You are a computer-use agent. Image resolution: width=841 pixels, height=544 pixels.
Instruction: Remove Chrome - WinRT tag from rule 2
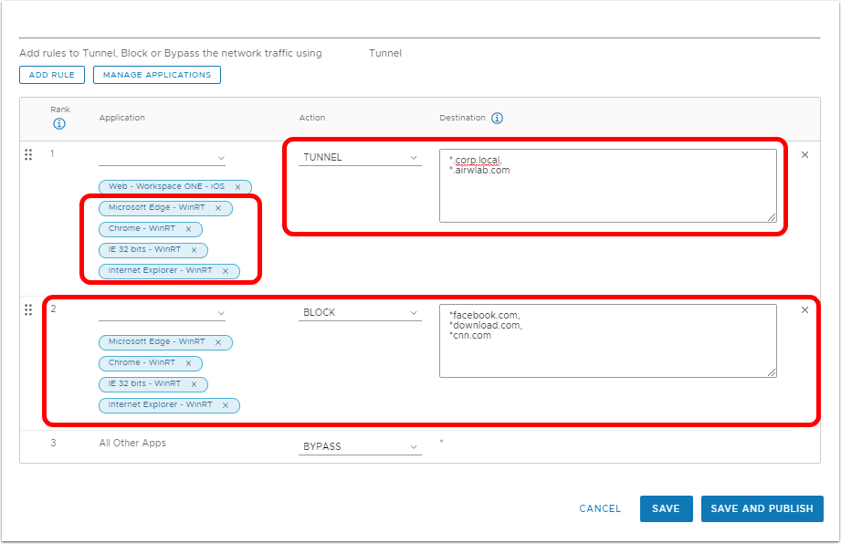click(x=188, y=363)
